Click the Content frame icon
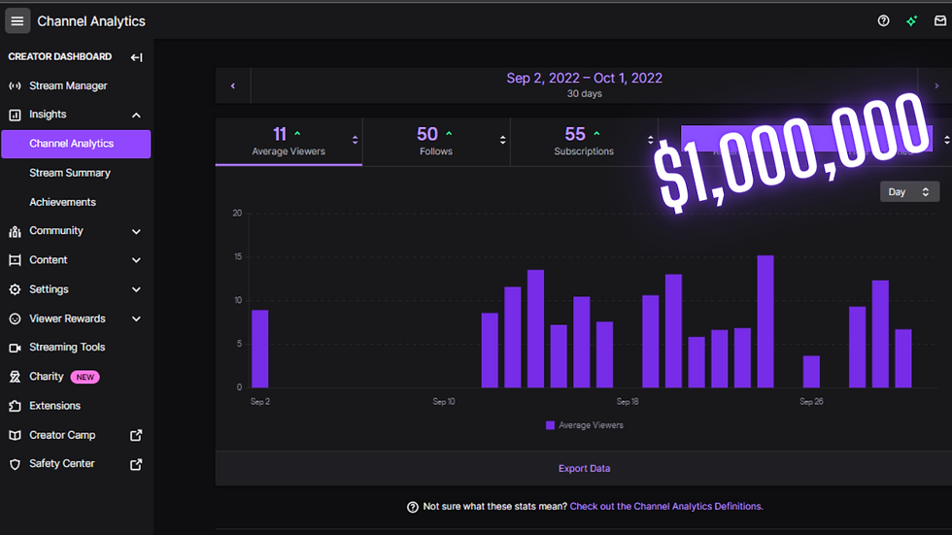The image size is (952, 535). (x=16, y=260)
